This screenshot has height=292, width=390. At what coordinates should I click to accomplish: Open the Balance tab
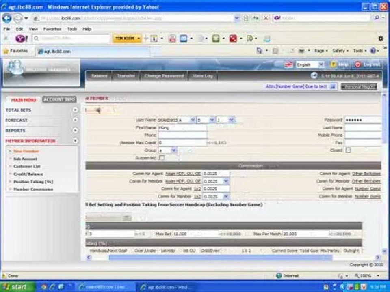tap(99, 76)
